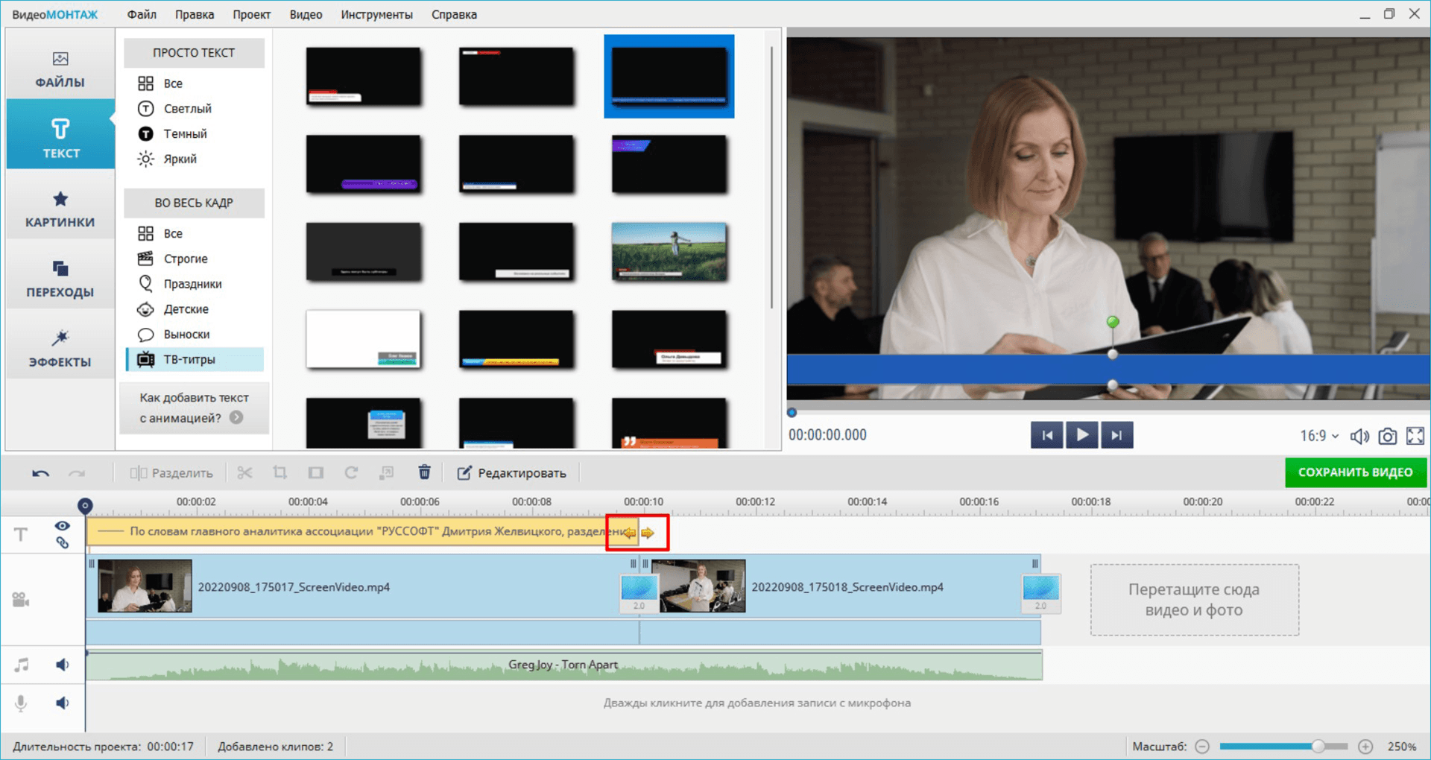Image resolution: width=1431 pixels, height=760 pixels.
Task: Open the Инструменты menu
Action: tap(376, 14)
